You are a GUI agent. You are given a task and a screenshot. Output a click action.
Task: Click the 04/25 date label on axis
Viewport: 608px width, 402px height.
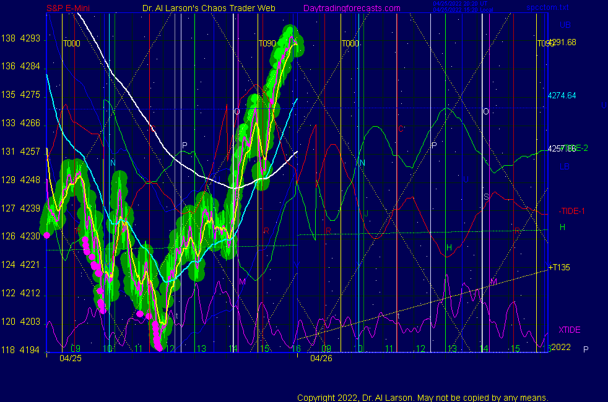pyautogui.click(x=71, y=357)
